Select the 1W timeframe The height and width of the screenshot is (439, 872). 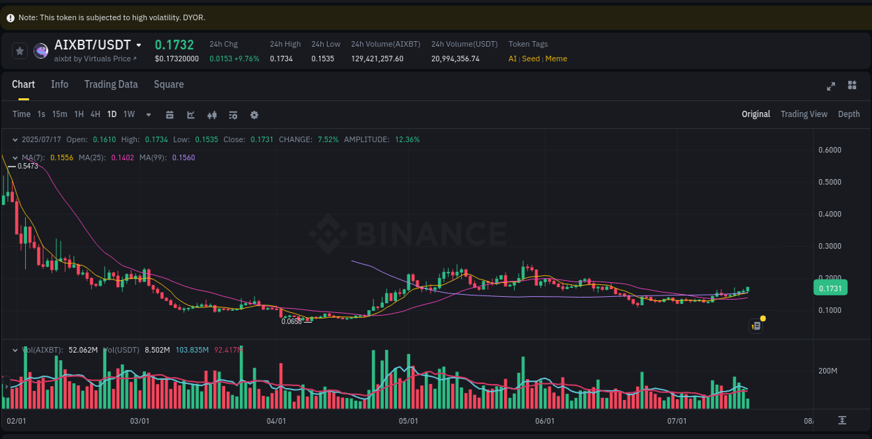128,114
